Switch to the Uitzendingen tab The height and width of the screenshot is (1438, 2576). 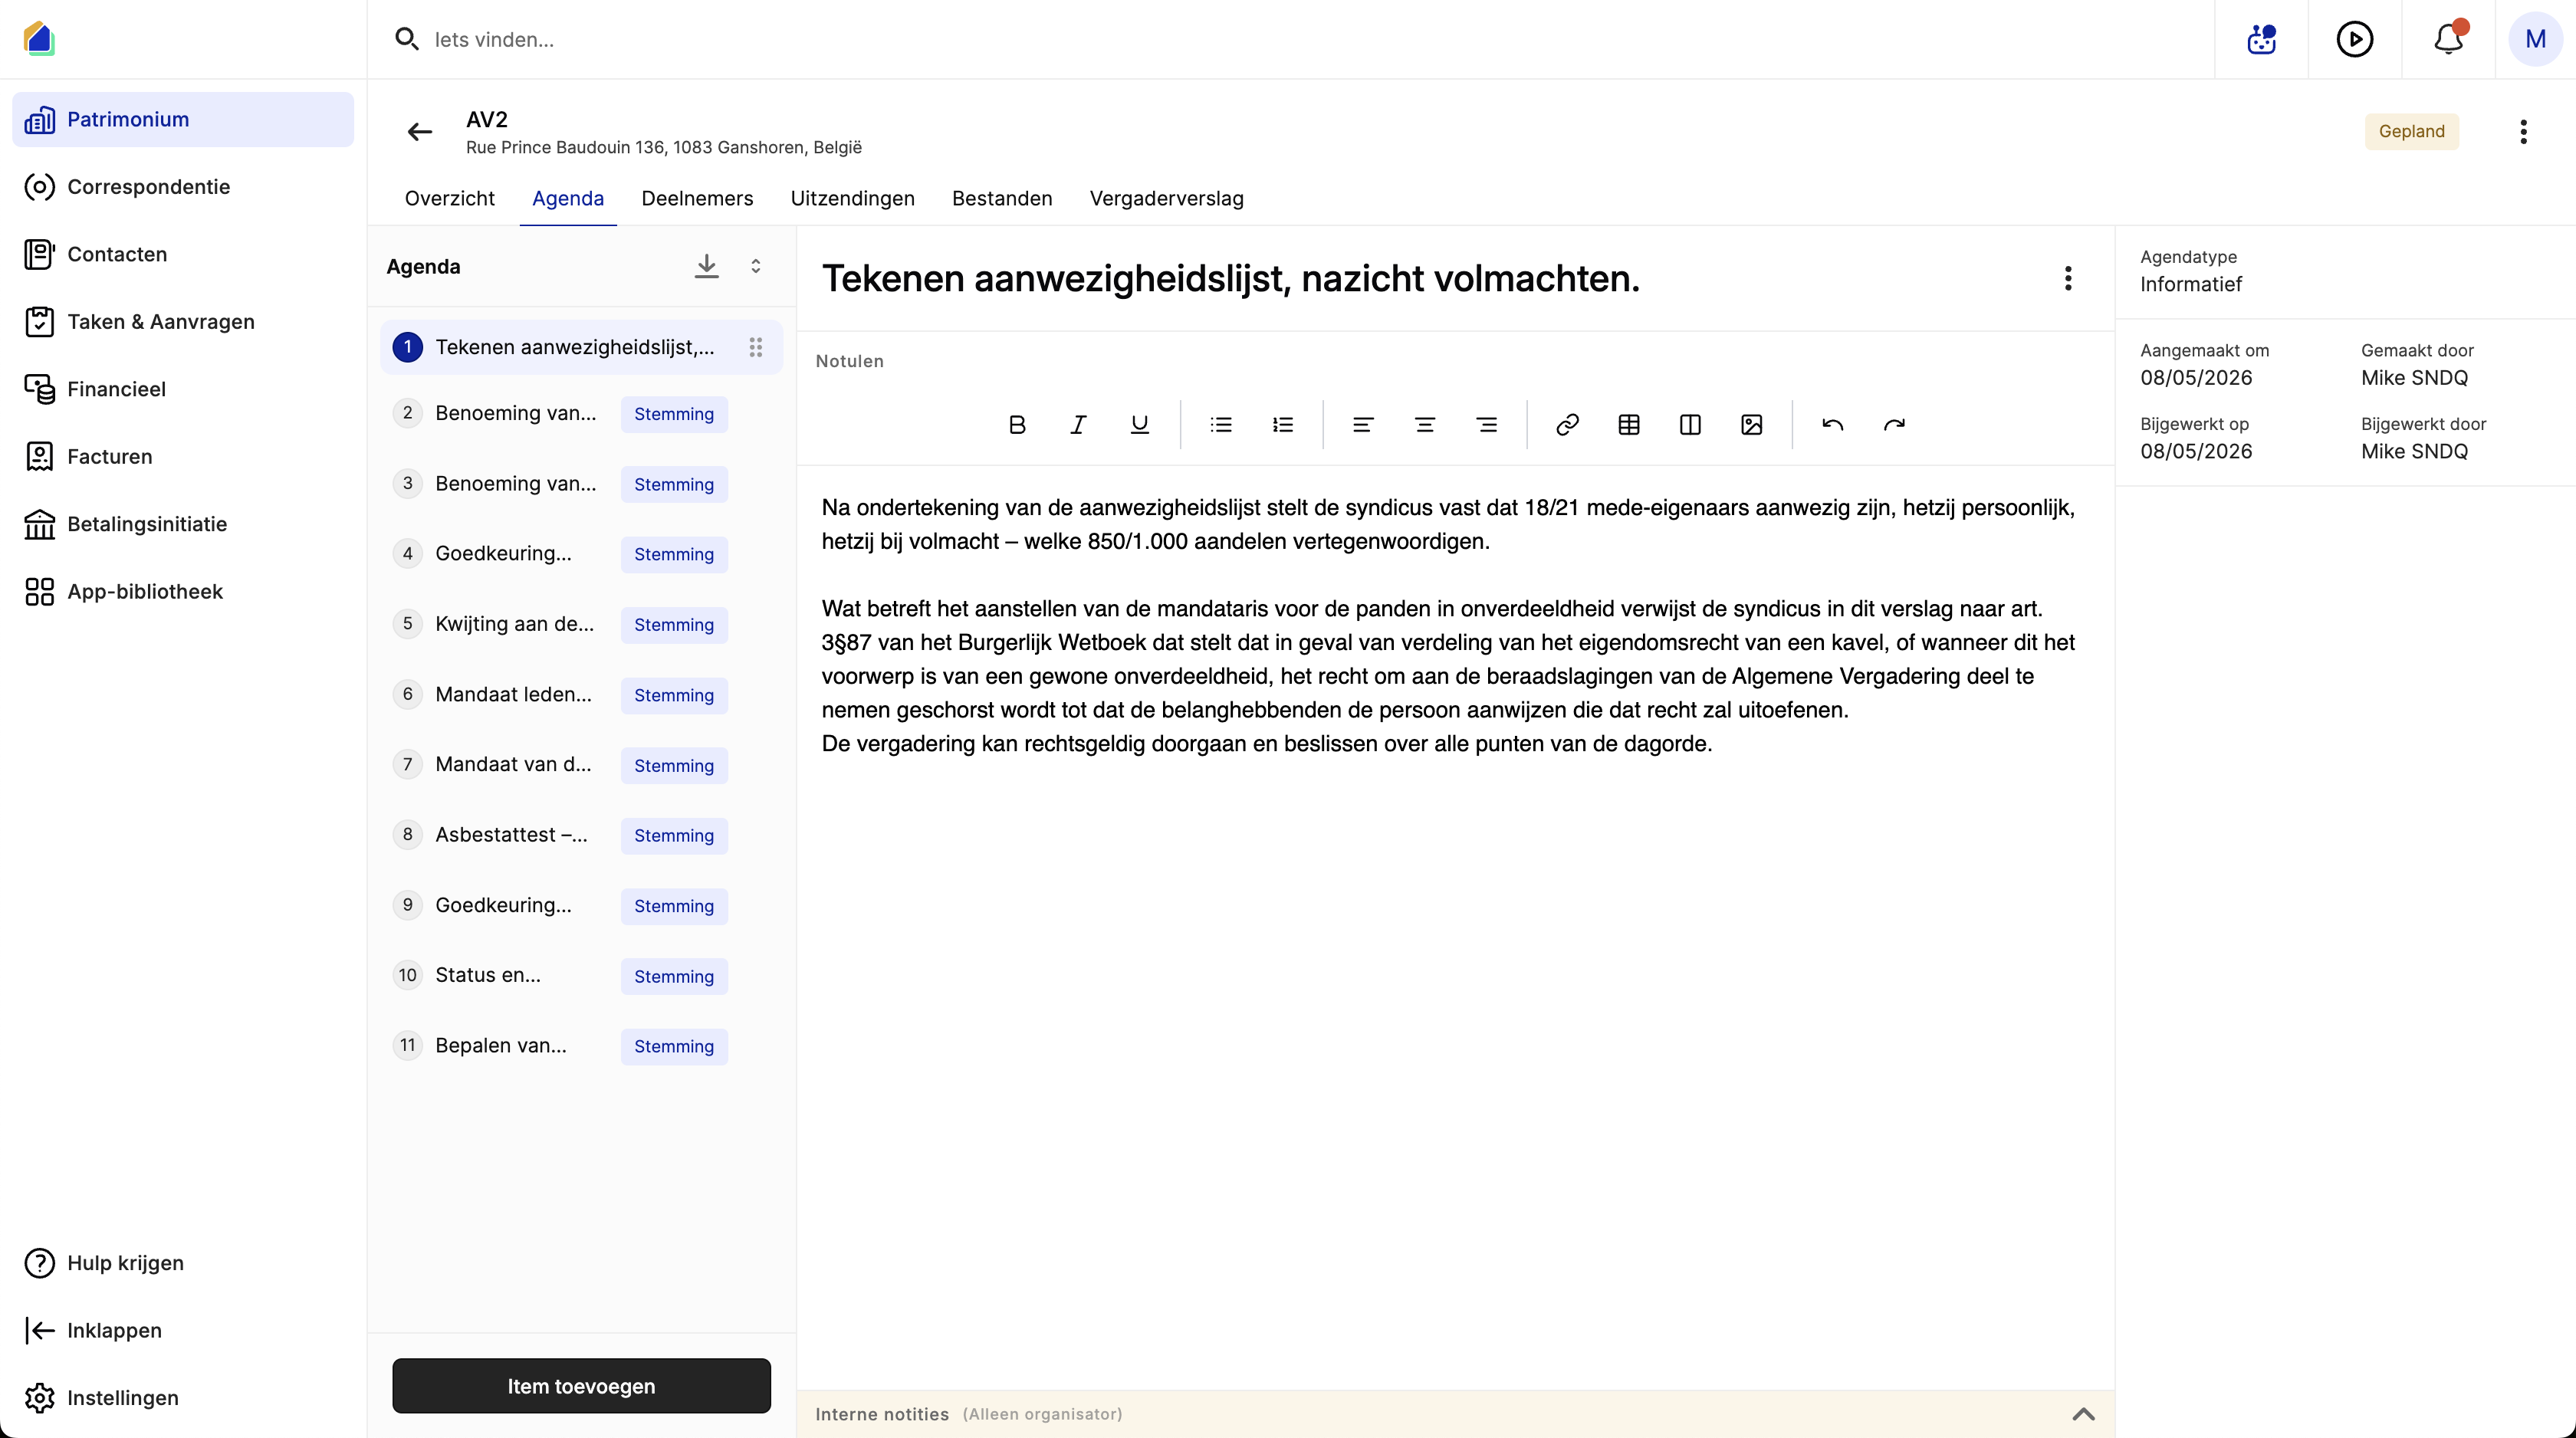point(852,198)
